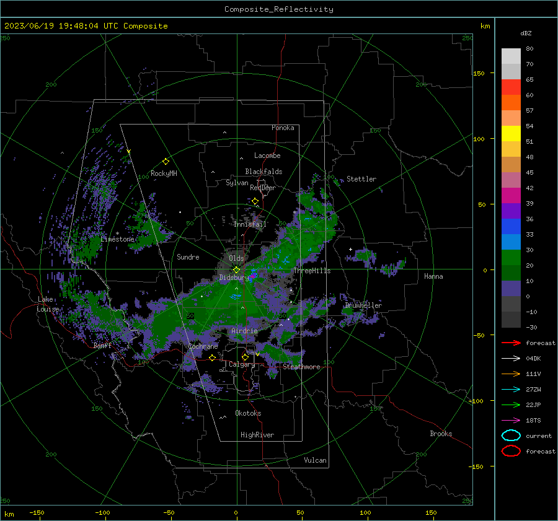
Task: Click the Blackfalds label
Action: point(263,172)
